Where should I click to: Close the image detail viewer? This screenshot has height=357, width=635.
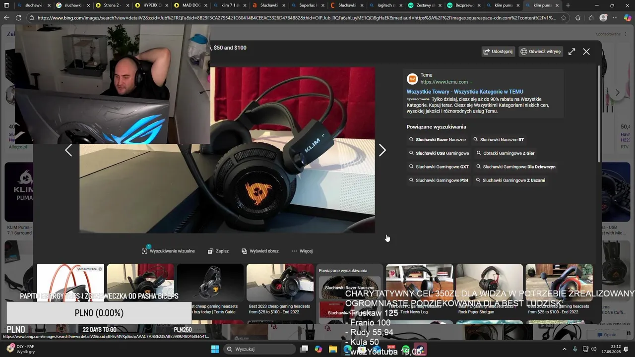click(586, 52)
